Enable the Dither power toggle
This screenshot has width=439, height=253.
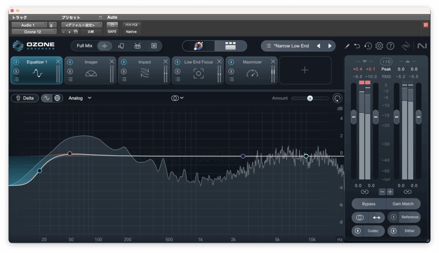pyautogui.click(x=393, y=231)
